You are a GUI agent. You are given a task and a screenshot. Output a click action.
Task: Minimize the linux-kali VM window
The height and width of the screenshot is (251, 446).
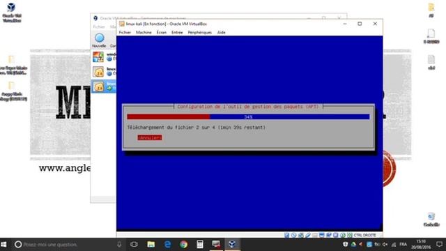click(x=345, y=24)
